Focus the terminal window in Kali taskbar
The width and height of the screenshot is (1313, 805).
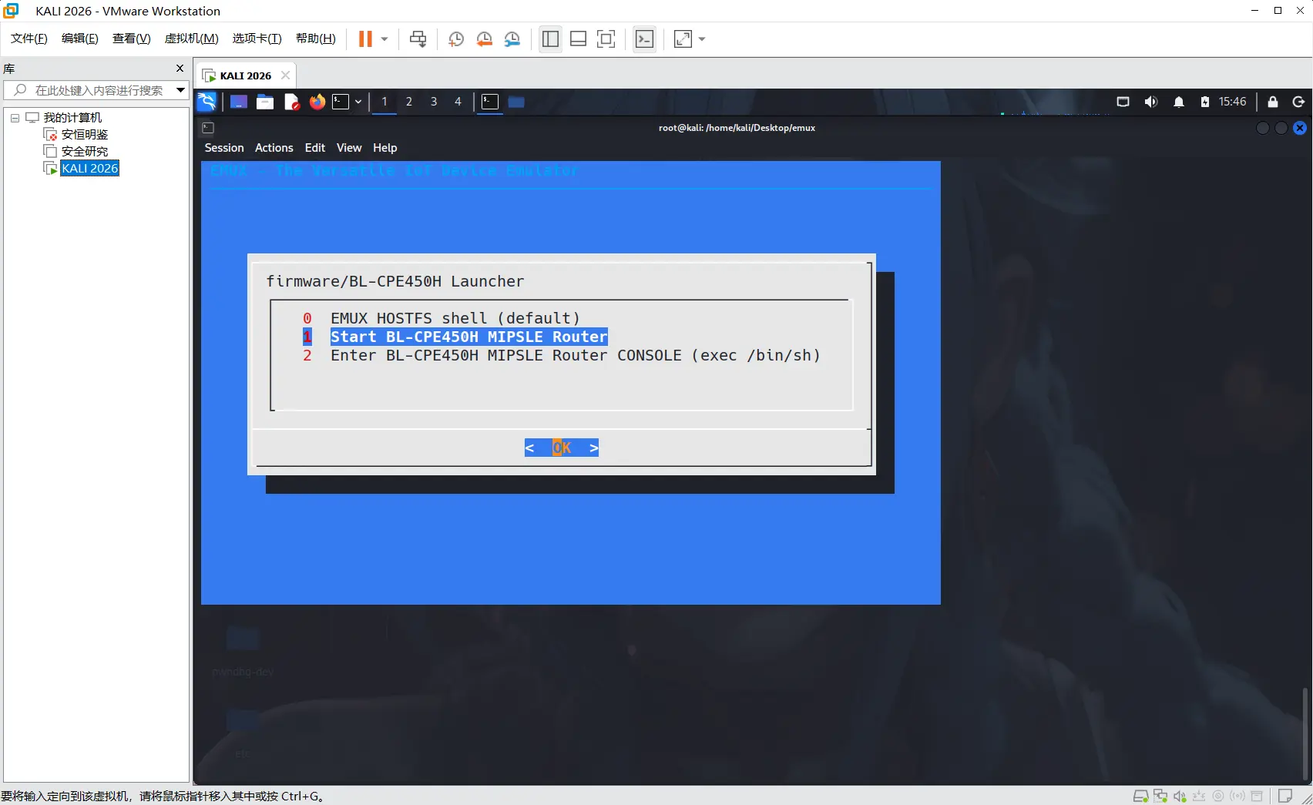490,102
